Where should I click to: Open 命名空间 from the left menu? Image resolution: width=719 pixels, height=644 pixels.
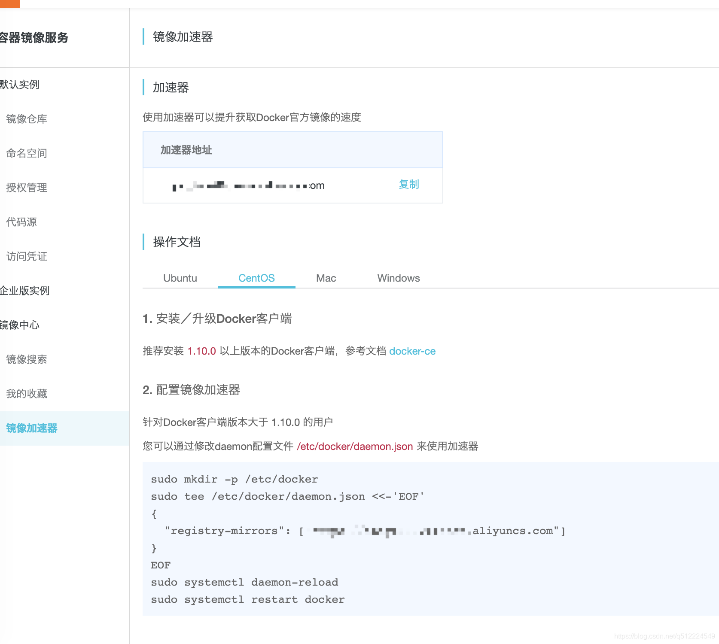tap(27, 153)
